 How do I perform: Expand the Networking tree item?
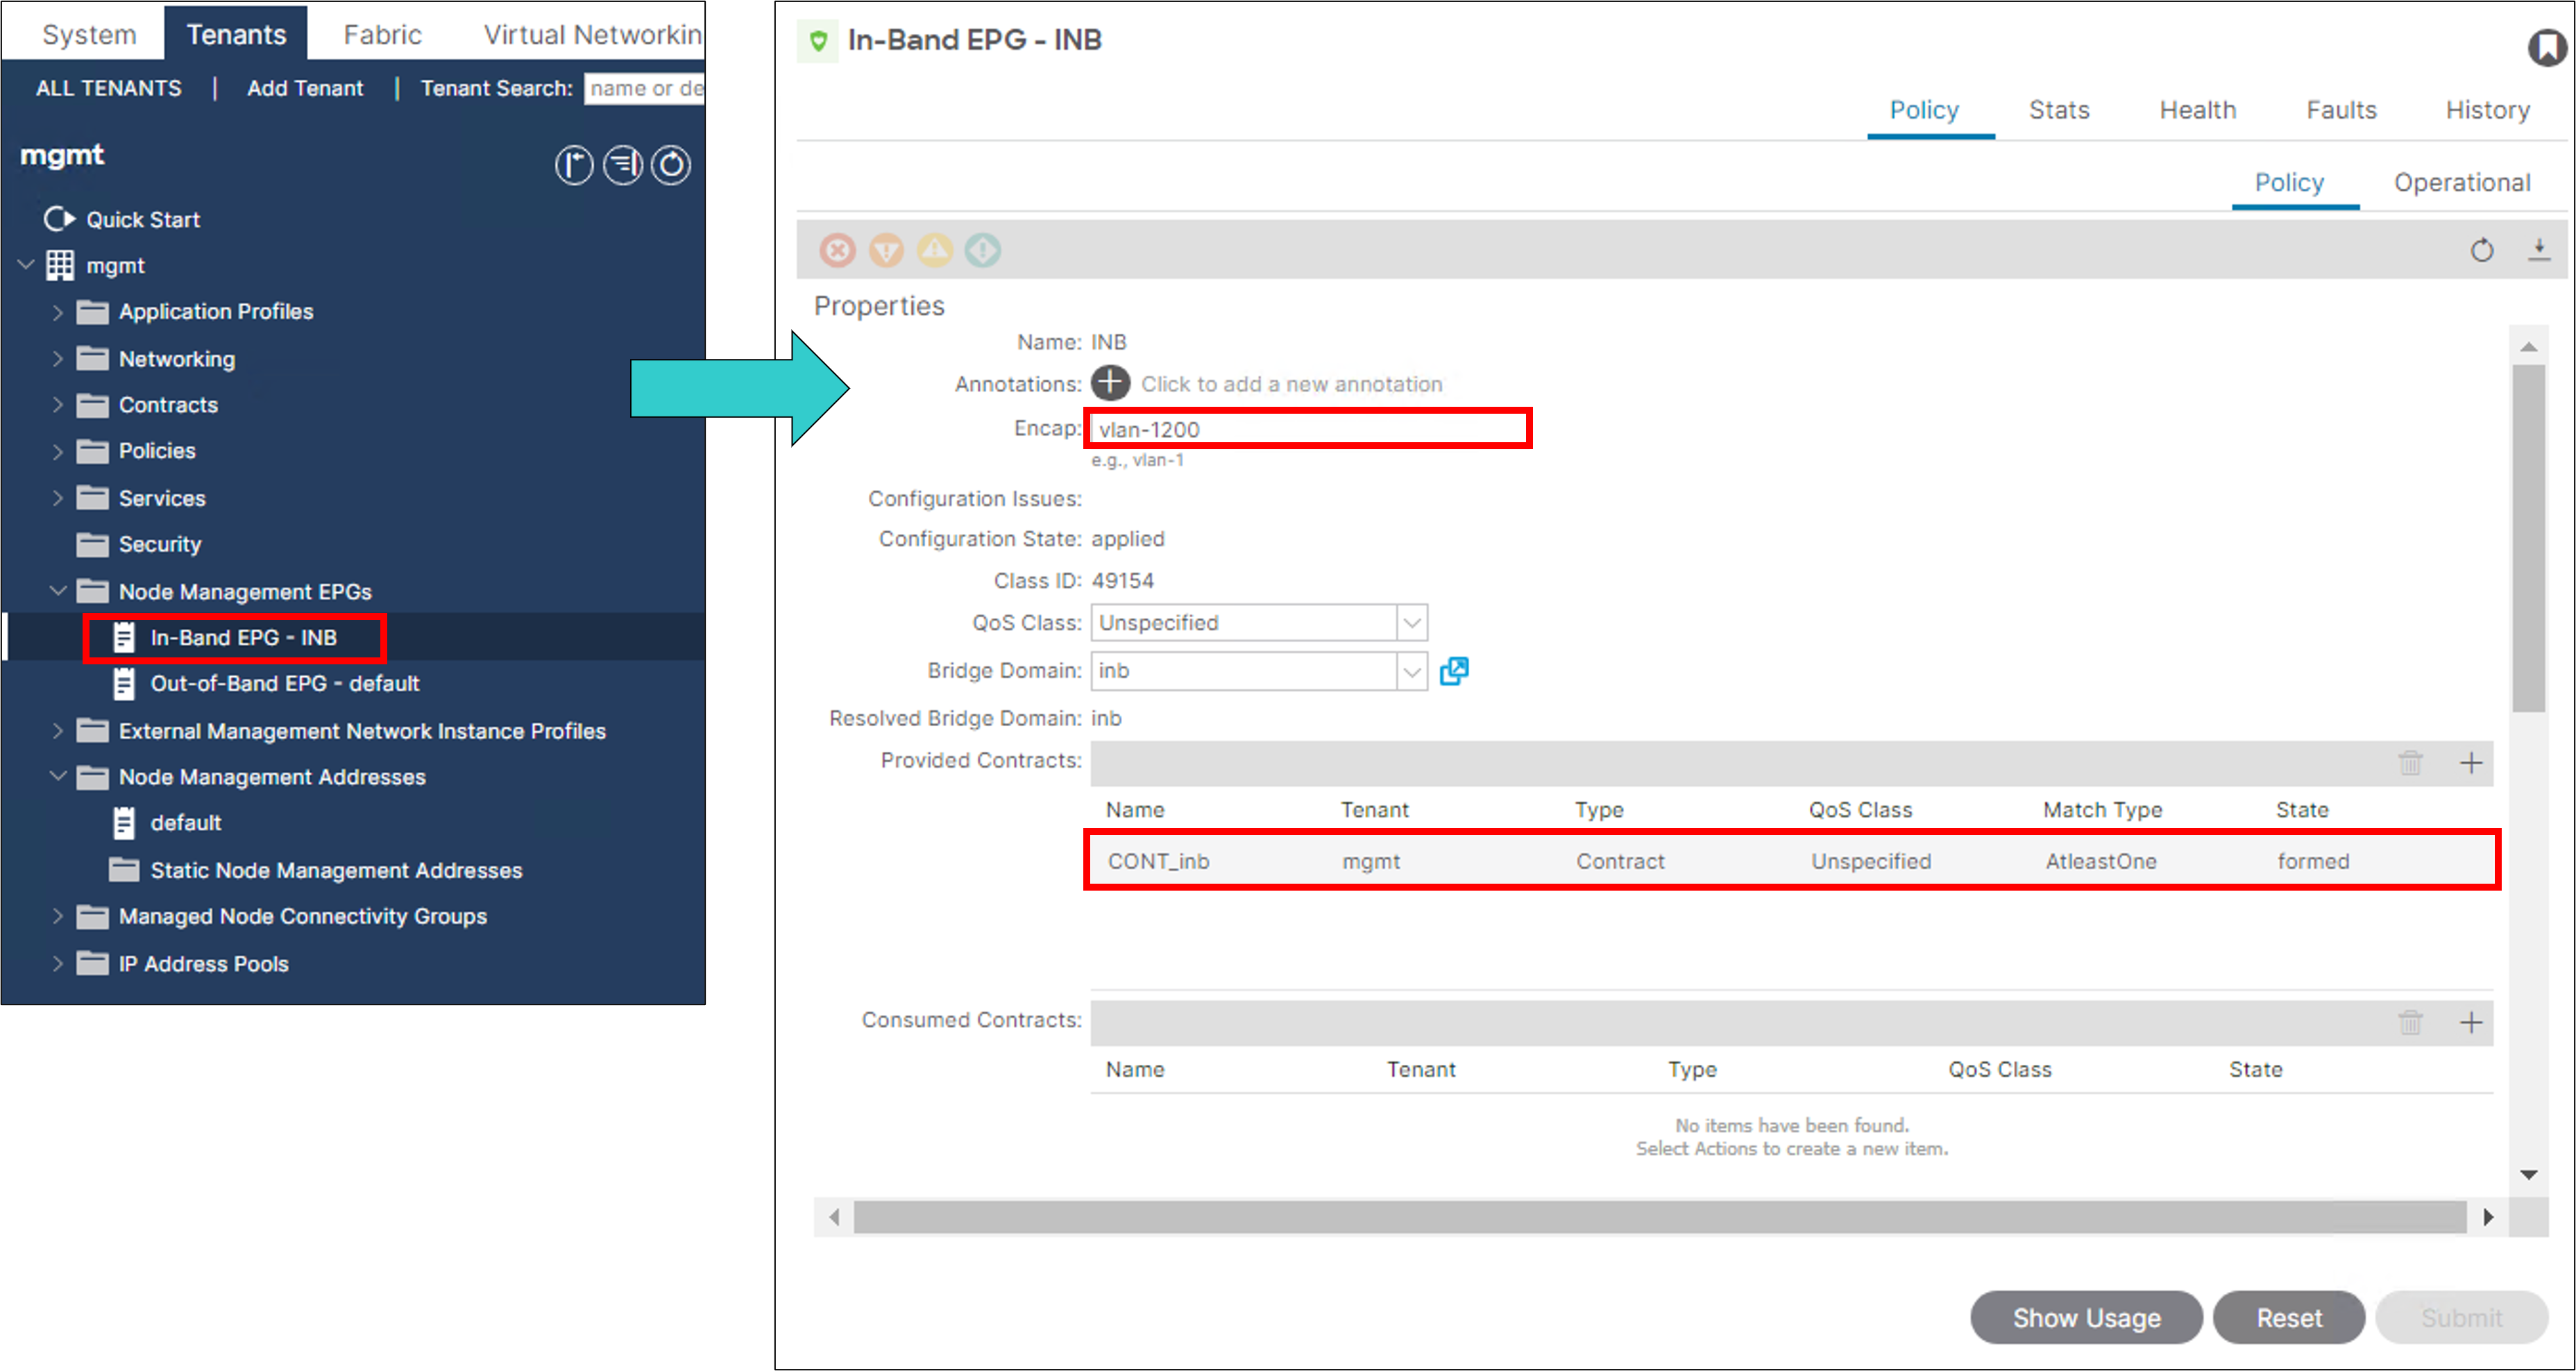(x=58, y=358)
